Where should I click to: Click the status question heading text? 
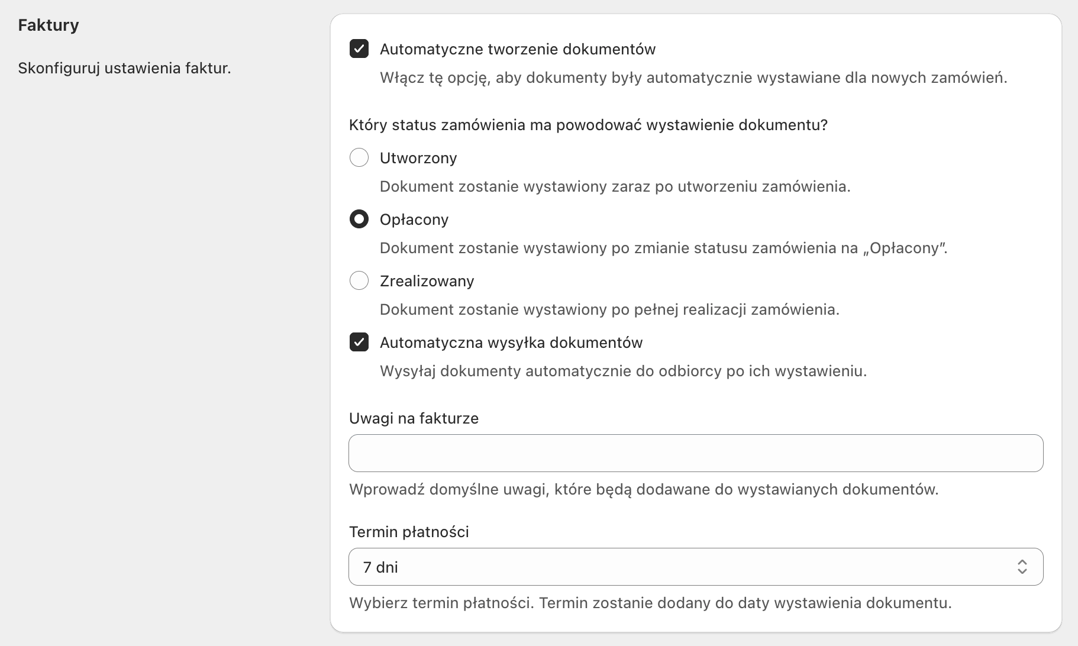tap(589, 125)
